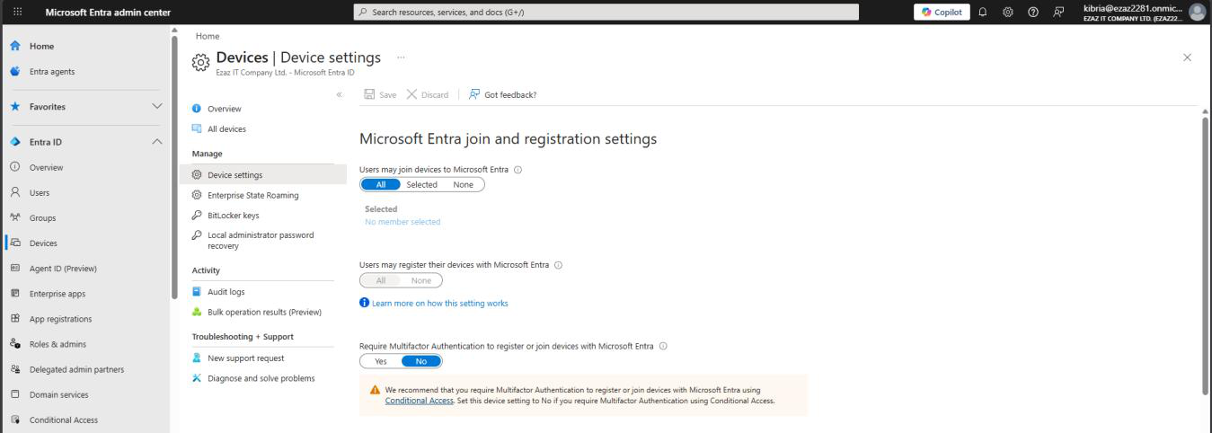Set join devices option to None
Viewport: 1212px width, 433px height.
click(463, 184)
